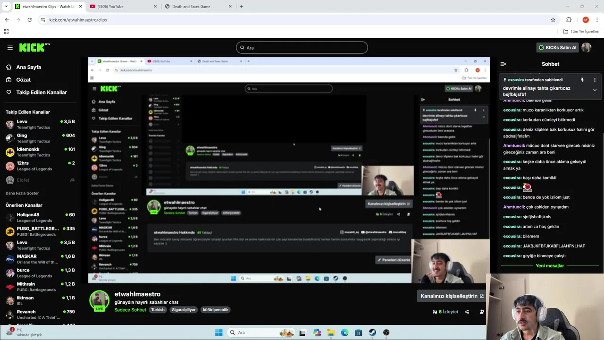This screenshot has width=604, height=340.
Task: Open the Mithrain recommended channel
Action: click(x=40, y=287)
